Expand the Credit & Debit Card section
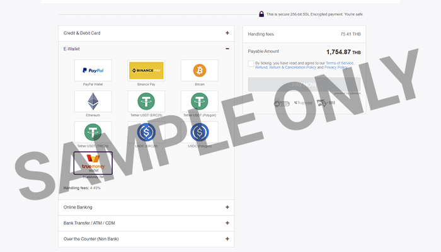 click(x=227, y=33)
